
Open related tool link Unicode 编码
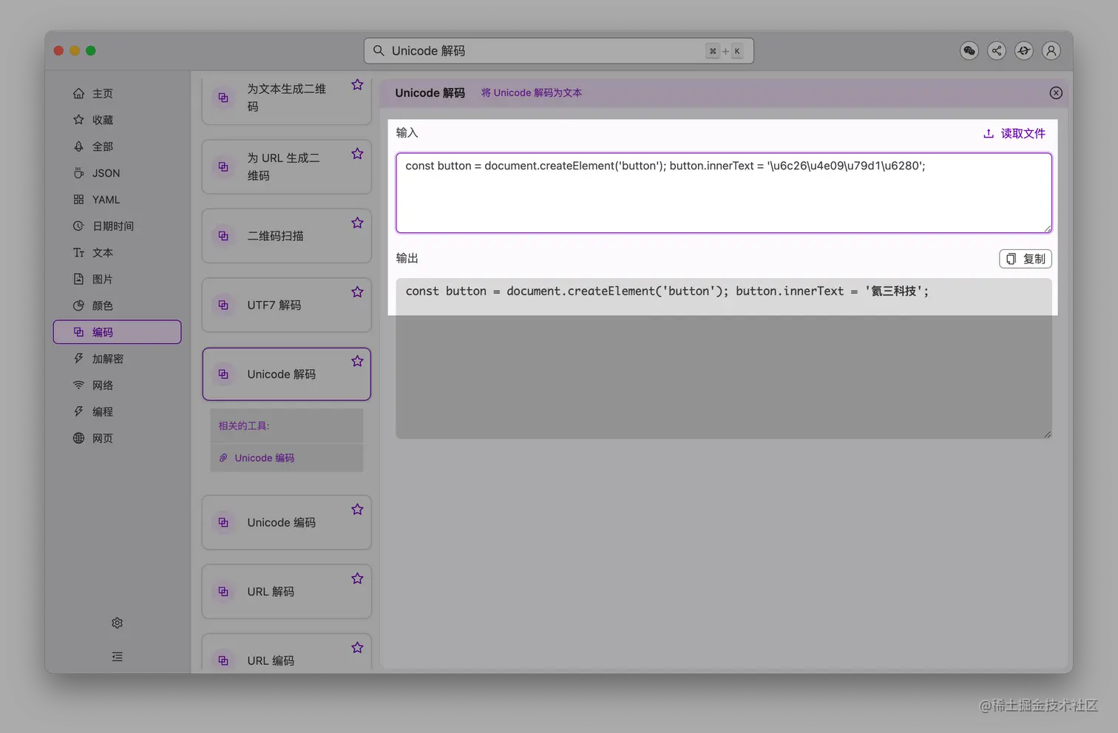(x=264, y=458)
